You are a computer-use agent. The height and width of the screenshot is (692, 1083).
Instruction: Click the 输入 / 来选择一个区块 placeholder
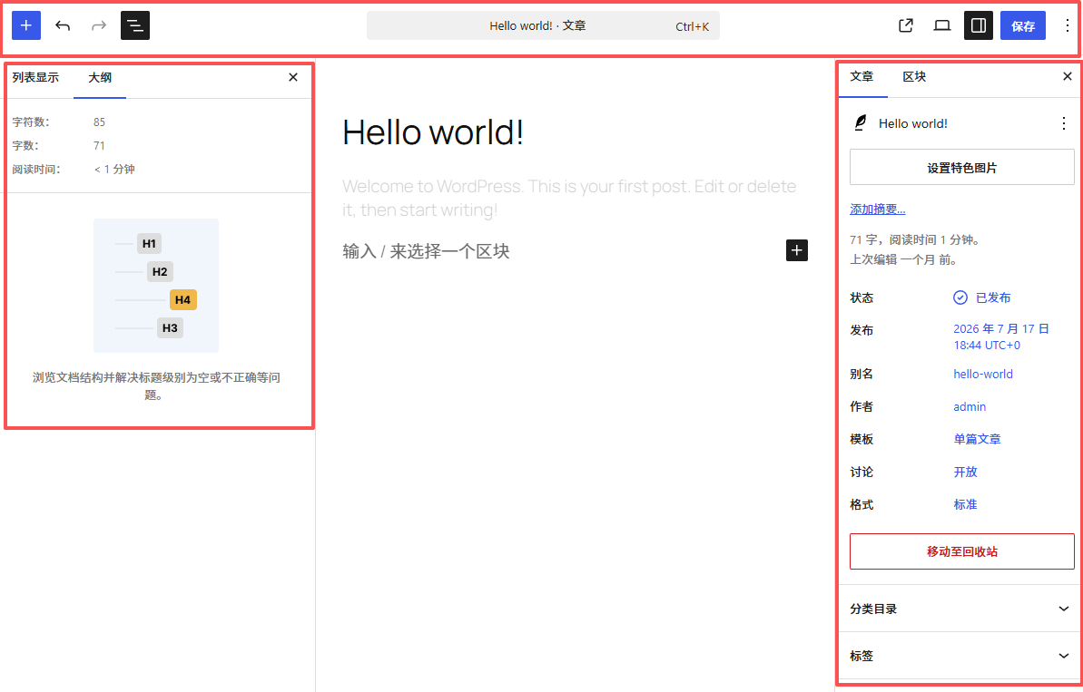coord(426,250)
